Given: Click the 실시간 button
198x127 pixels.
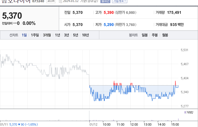Looking at the screenshot, I should (105, 1).
